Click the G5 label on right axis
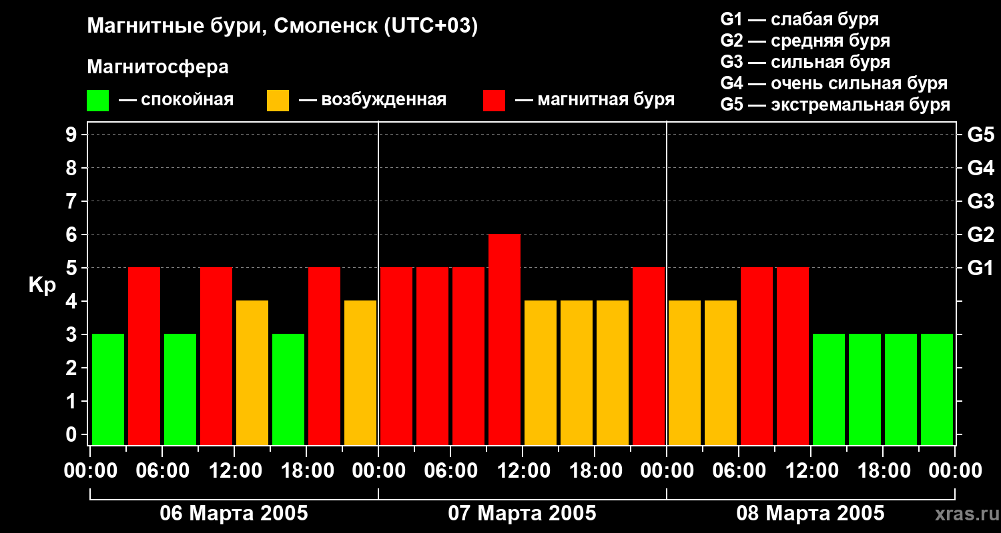The height and width of the screenshot is (533, 1001). coord(980,135)
